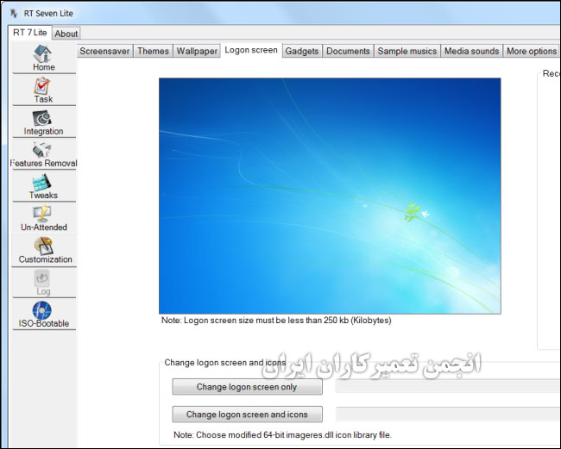Switch to the About tab
This screenshot has height=449, width=561.
click(x=66, y=34)
